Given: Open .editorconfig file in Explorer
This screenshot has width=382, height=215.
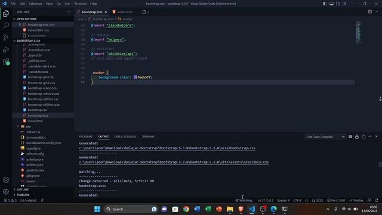Looking at the screenshot, I should (35, 153).
